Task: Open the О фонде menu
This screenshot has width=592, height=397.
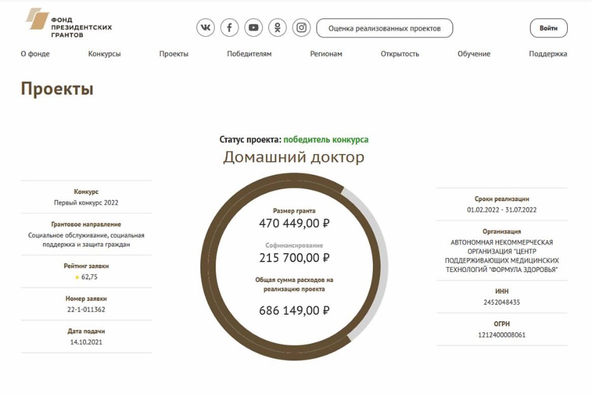Action: pyautogui.click(x=35, y=54)
